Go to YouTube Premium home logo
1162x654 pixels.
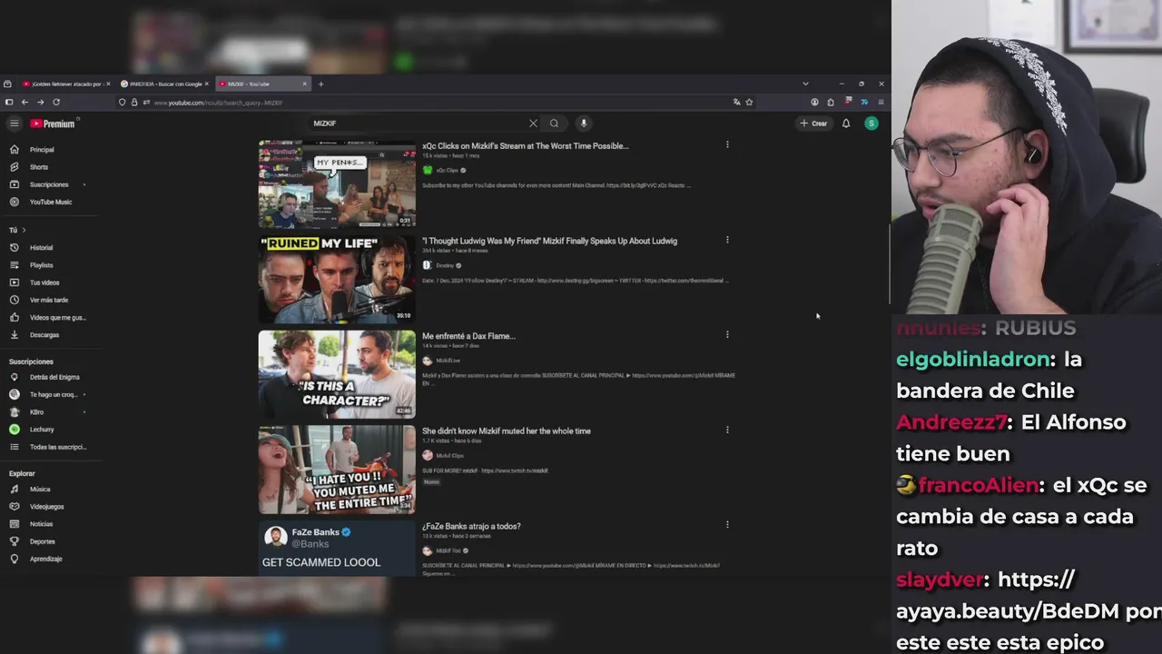(x=53, y=124)
